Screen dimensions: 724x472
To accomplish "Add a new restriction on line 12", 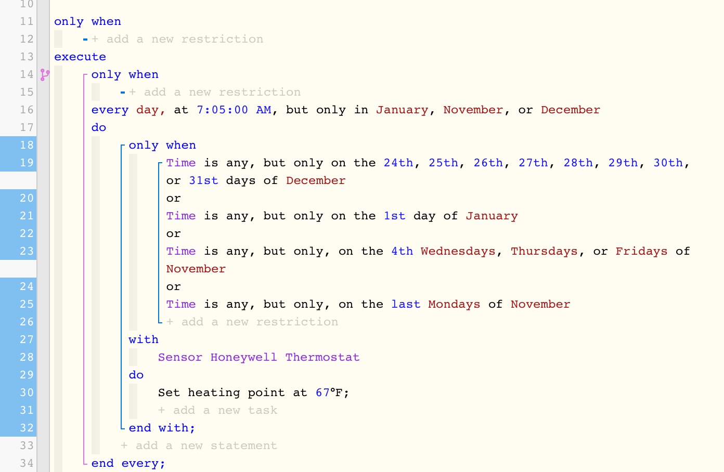I will tap(177, 39).
